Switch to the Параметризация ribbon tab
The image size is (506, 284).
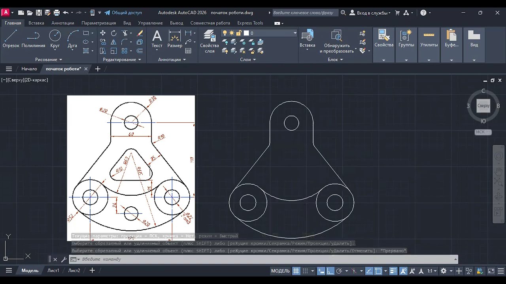tap(99, 23)
